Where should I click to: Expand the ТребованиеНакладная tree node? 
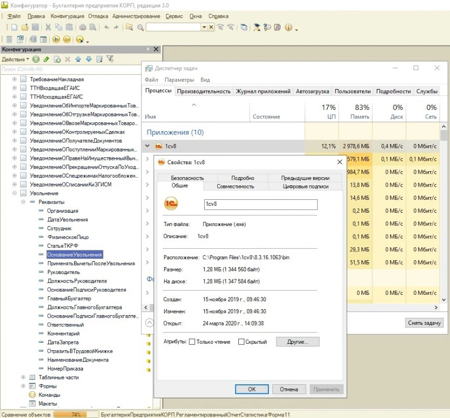pyautogui.click(x=15, y=79)
